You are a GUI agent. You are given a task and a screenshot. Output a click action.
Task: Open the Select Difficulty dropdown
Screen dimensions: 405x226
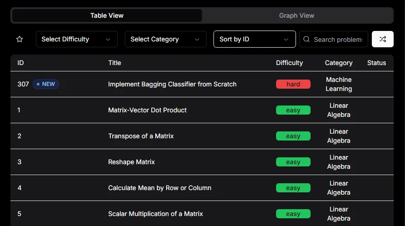point(76,39)
